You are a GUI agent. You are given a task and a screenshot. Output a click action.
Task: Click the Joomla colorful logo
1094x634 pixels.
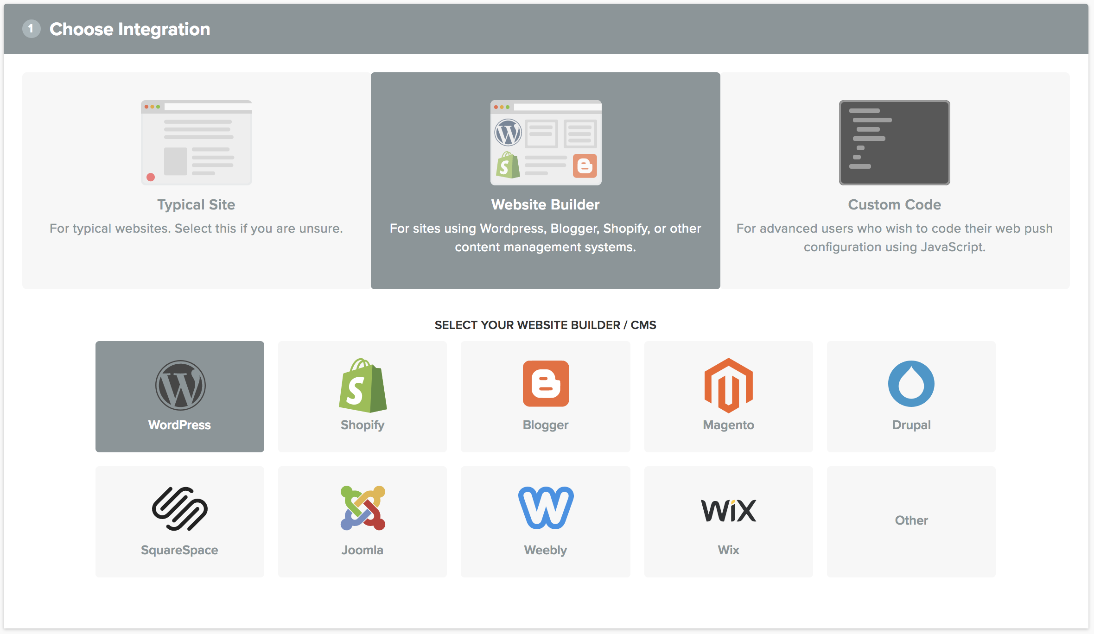tap(363, 508)
